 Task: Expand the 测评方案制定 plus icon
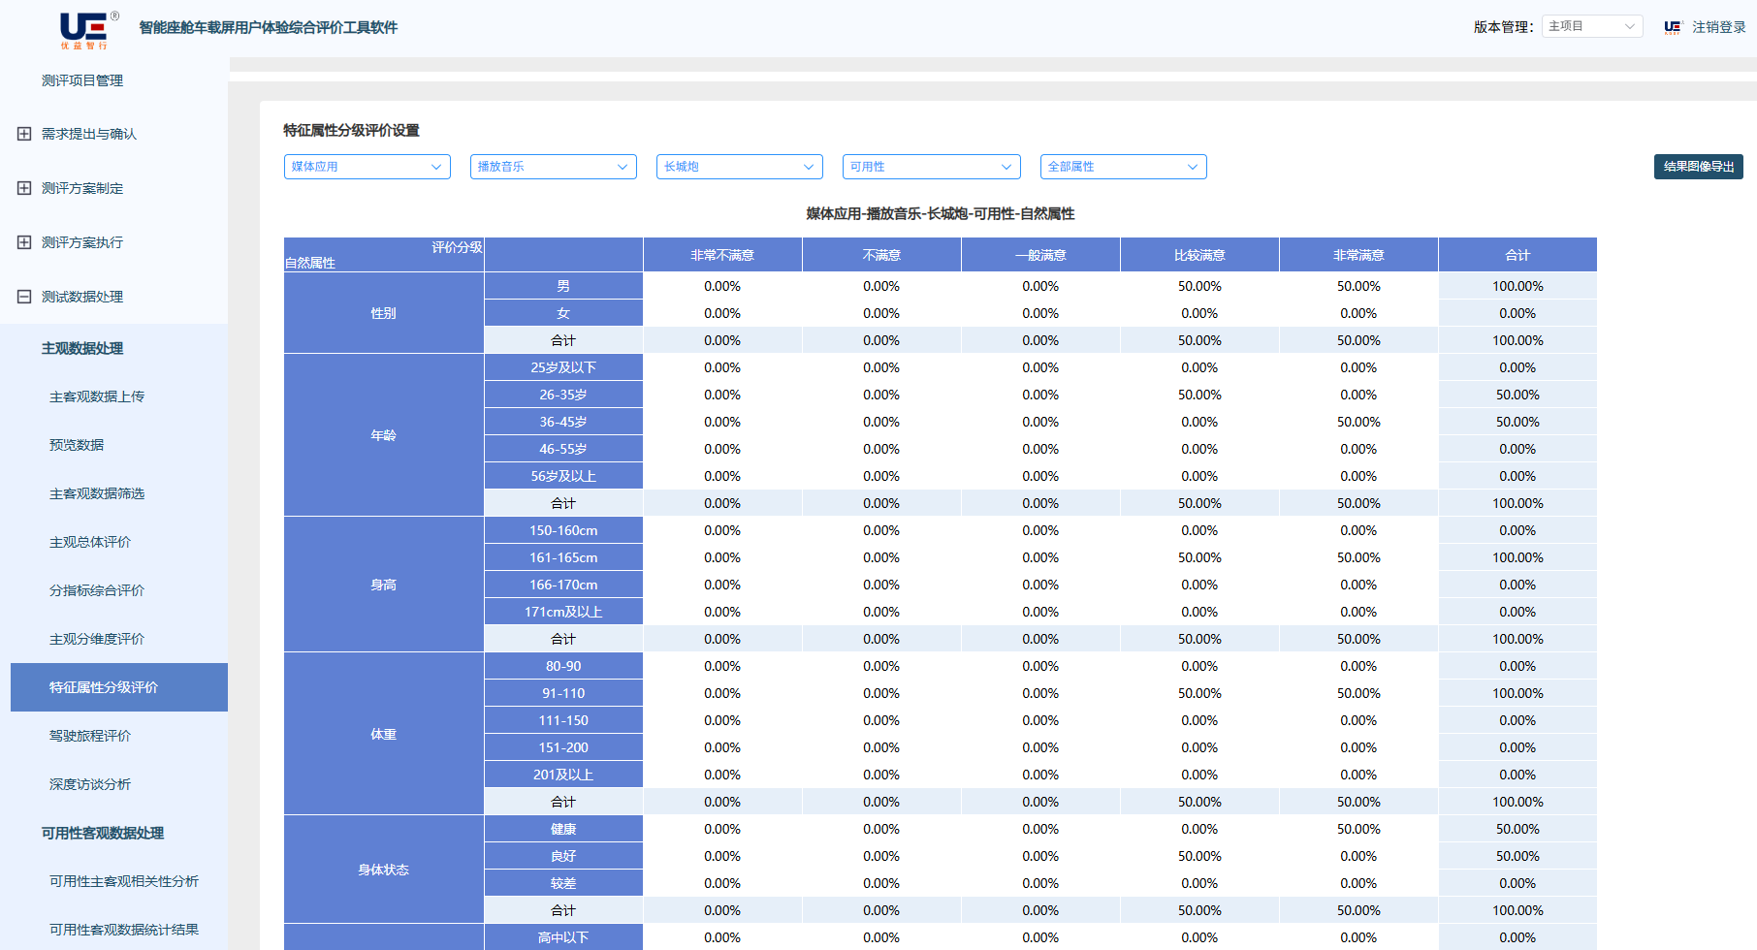tap(24, 188)
